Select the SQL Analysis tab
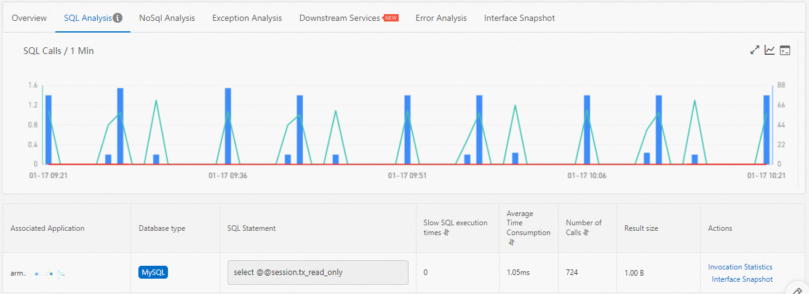The height and width of the screenshot is (294, 809). click(x=88, y=18)
